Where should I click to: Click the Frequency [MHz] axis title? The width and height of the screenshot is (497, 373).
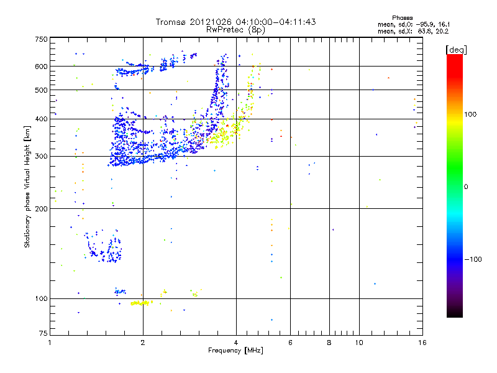(x=235, y=352)
